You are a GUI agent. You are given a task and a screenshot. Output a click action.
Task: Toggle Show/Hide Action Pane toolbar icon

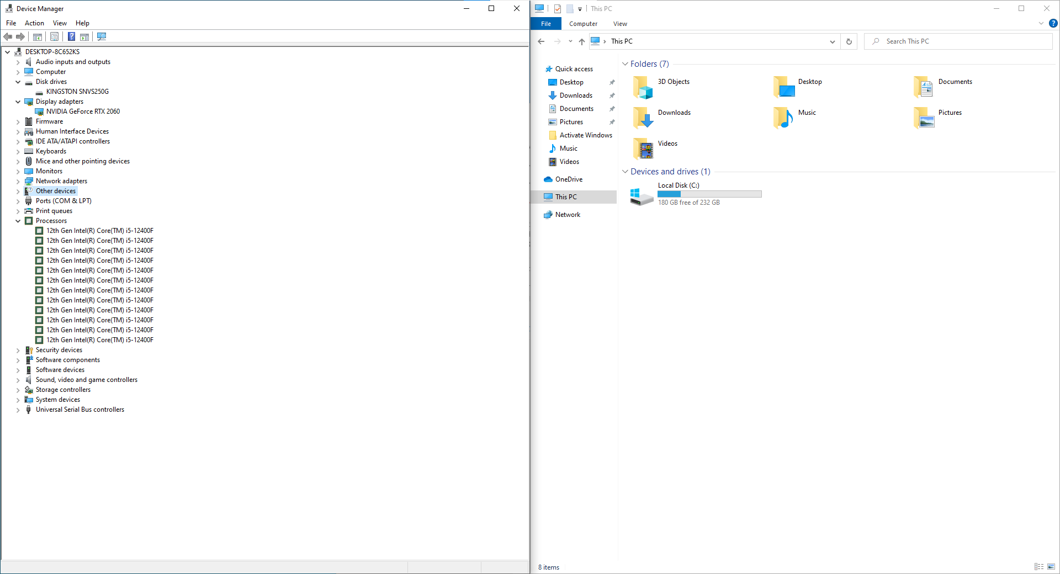[84, 36]
